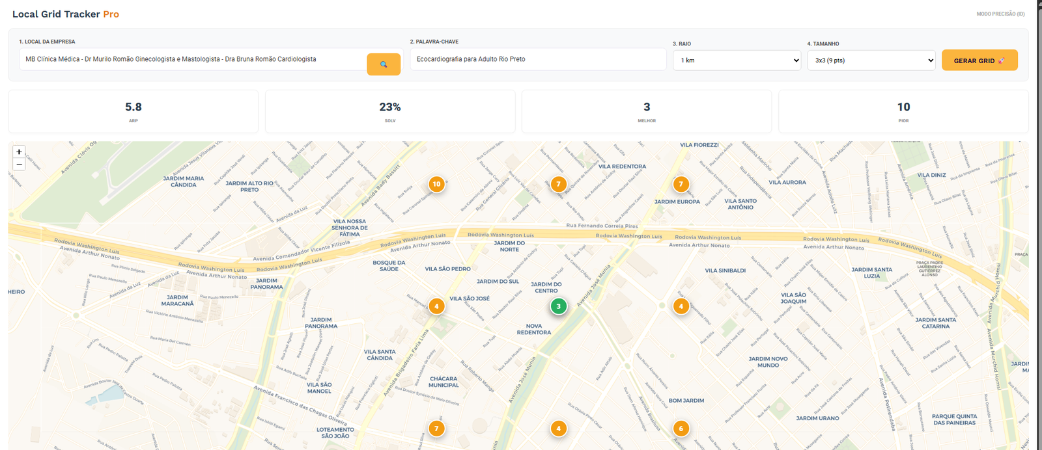Click rank 4 marker near Vila São José
The image size is (1042, 450).
[x=436, y=306]
